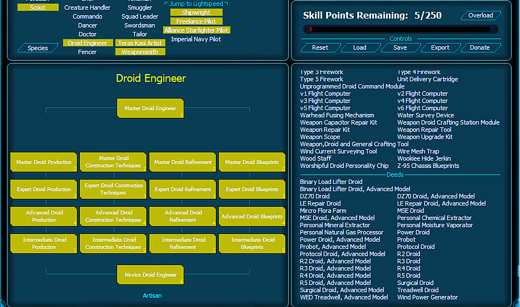Choose the Creature Handler profession
Screen dimensions: 520x307
click(x=87, y=8)
